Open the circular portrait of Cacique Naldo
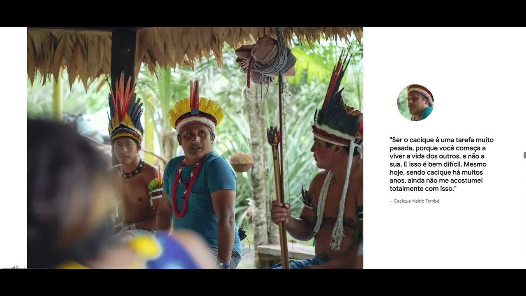 click(x=415, y=103)
